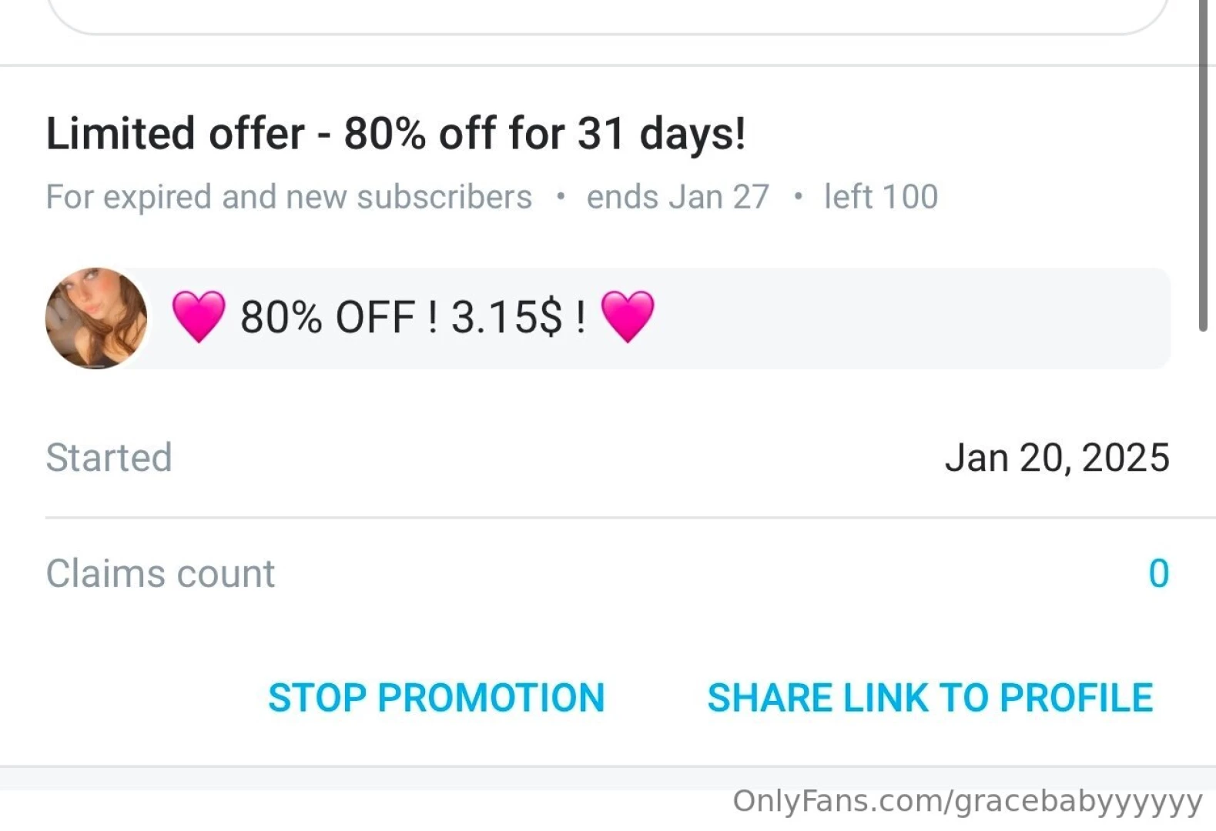
Task: Click the divider line under the Started row
Action: tap(608, 514)
